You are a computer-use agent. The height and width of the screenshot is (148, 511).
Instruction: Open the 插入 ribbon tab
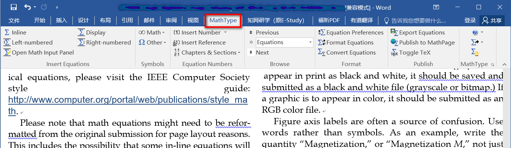pos(62,20)
